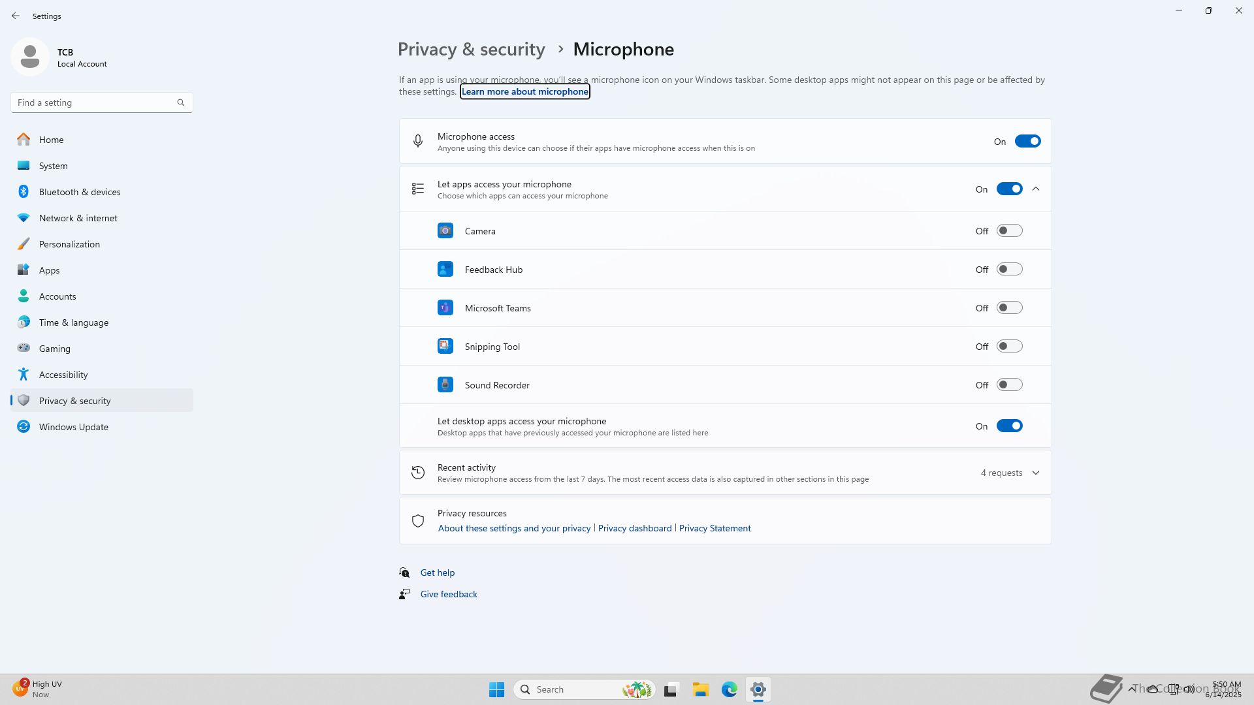This screenshot has width=1254, height=705.
Task: Open File Explorer from the taskbar
Action: coord(700,689)
